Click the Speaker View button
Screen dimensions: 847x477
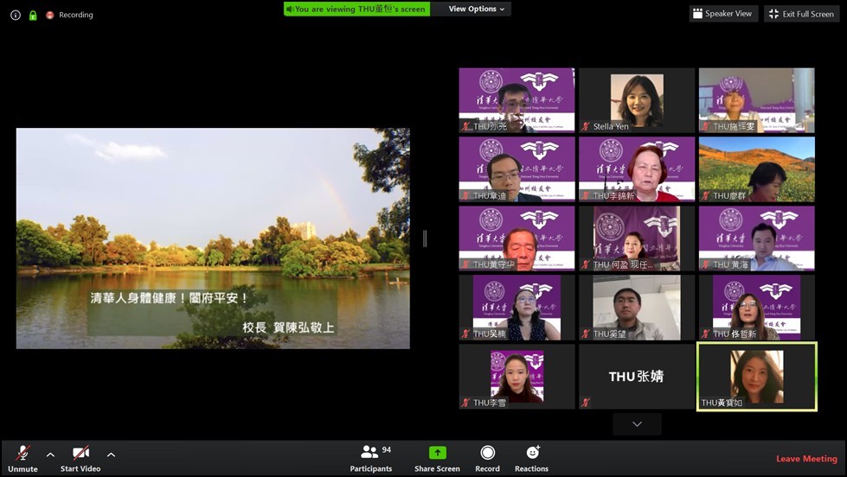(723, 14)
